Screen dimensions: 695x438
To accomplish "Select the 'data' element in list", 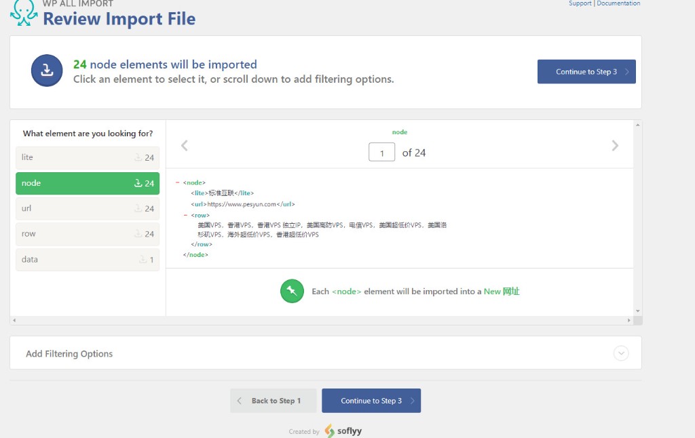I will (x=87, y=259).
